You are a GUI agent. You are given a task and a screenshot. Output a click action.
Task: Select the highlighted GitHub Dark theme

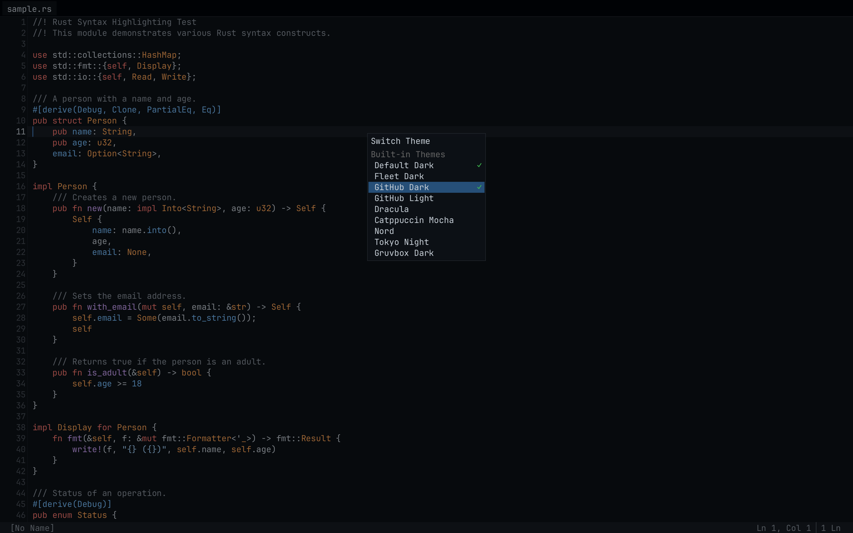(x=402, y=187)
